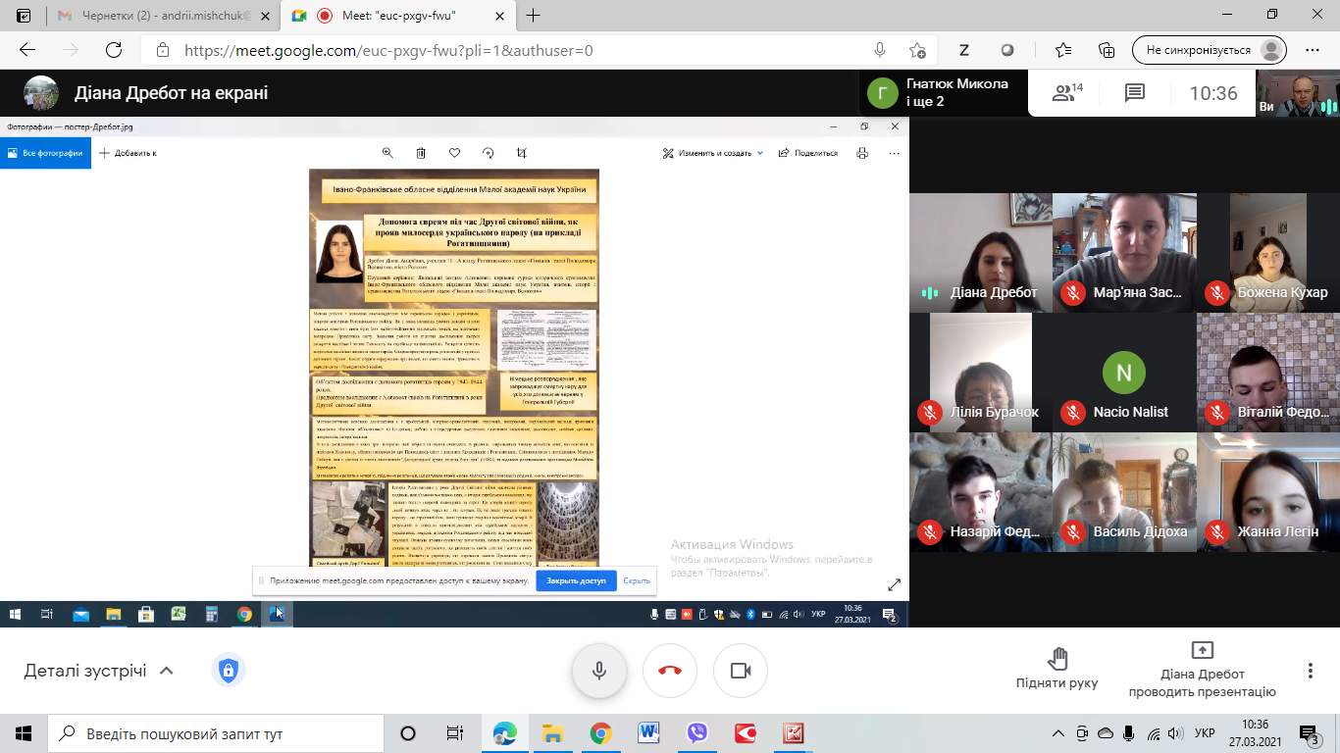The height and width of the screenshot is (753, 1340).
Task: Open the Meet chat panel icon
Action: point(1135,93)
